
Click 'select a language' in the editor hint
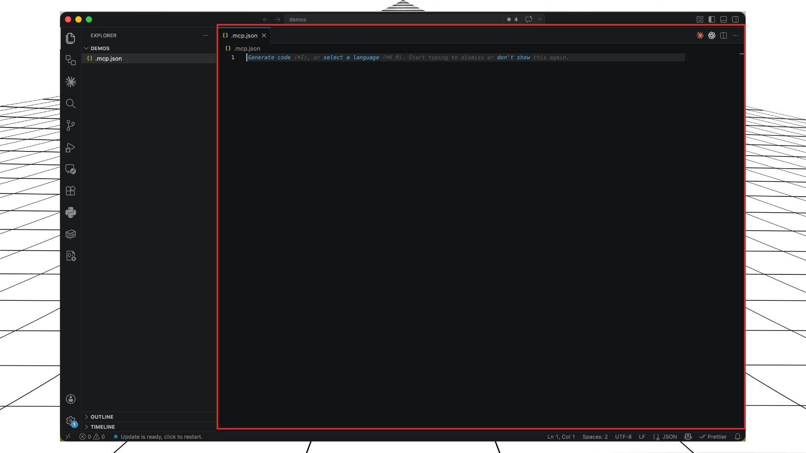(351, 57)
